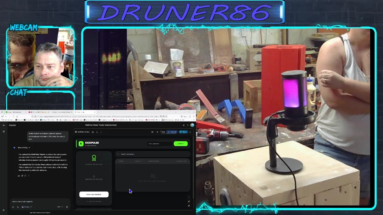Click the KickPulse Tracker canvas title
This screenshot has height=215, width=383.
pyautogui.click(x=84, y=132)
